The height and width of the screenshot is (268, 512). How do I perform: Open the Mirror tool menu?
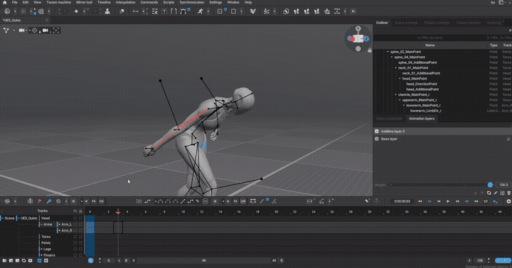[x=84, y=2]
